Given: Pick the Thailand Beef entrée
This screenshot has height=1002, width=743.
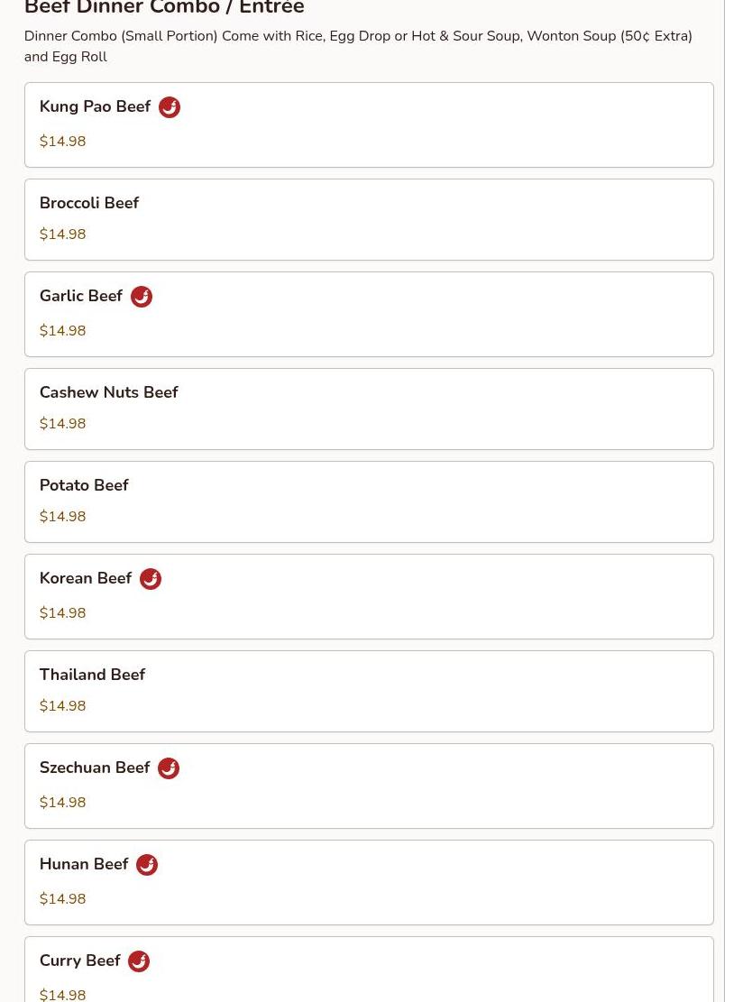Looking at the screenshot, I should (x=369, y=692).
